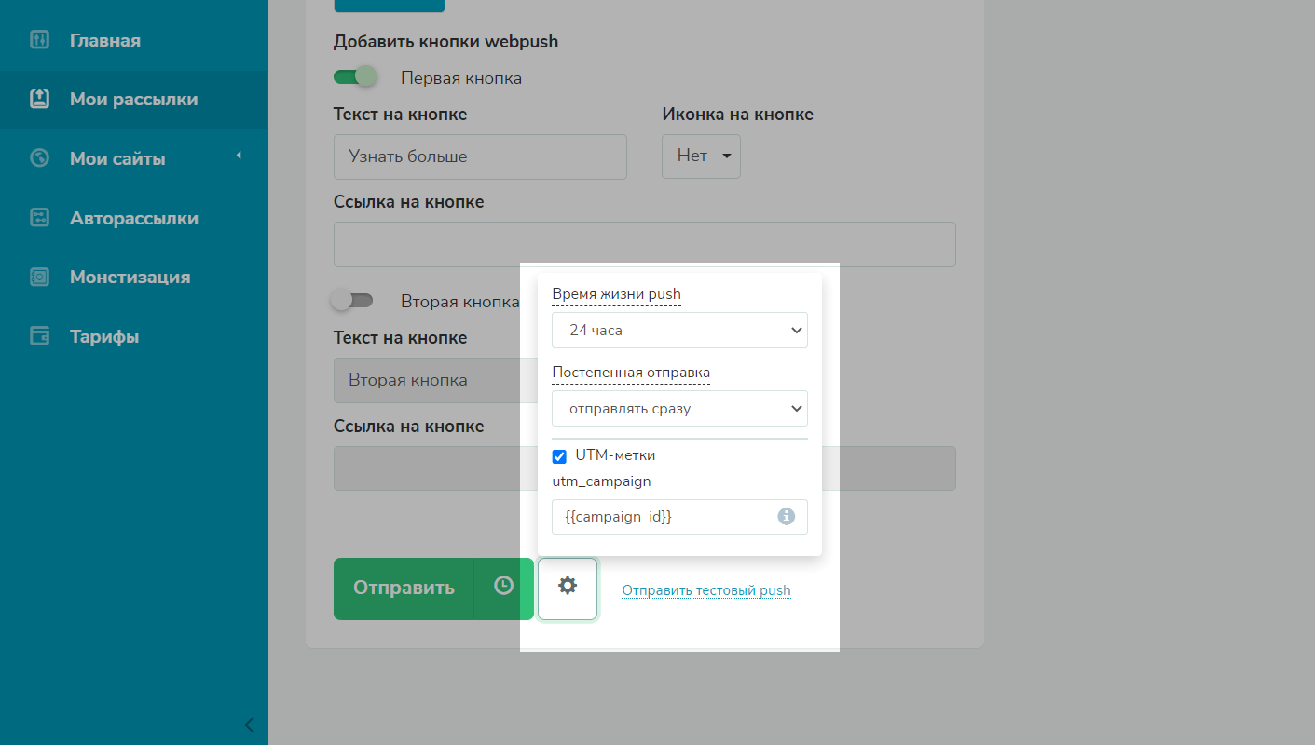Expand the Иконка на кнопке dropdown

[x=701, y=156]
